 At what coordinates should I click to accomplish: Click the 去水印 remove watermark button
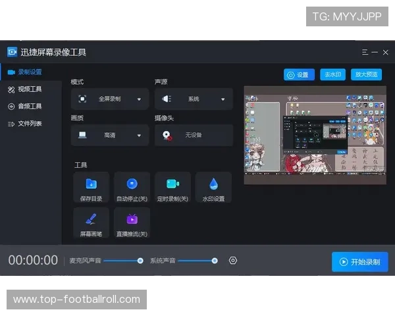(x=332, y=74)
